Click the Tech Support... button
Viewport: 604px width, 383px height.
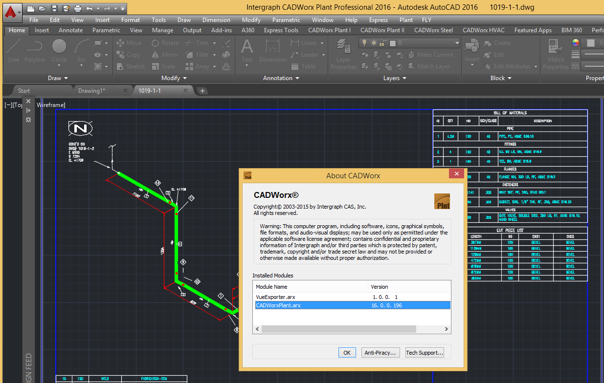point(425,352)
